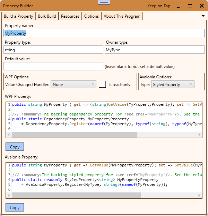The width and height of the screenshot is (208, 216).
Task: Open the Value Changed Handler dropdown
Action: tap(73, 84)
